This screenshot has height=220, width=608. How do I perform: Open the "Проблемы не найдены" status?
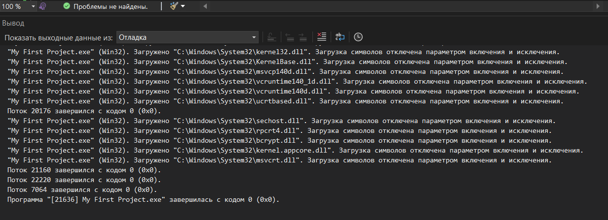110,6
